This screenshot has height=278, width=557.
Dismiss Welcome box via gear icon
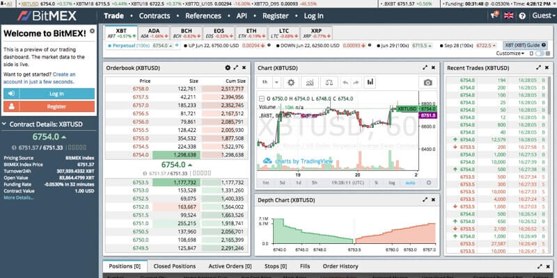pyautogui.click(x=93, y=31)
